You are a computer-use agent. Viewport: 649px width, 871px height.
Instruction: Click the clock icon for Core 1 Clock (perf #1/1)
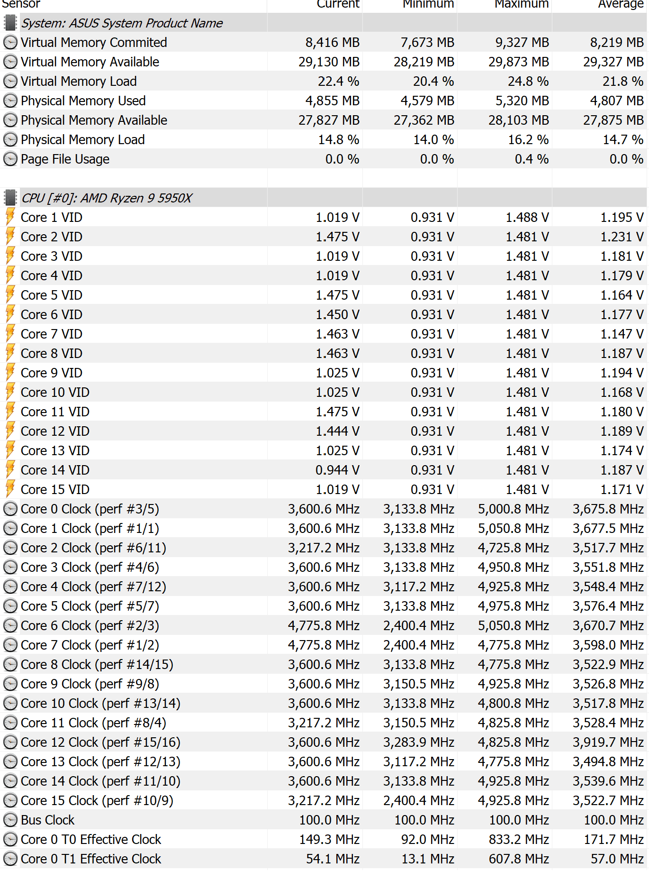tap(10, 528)
